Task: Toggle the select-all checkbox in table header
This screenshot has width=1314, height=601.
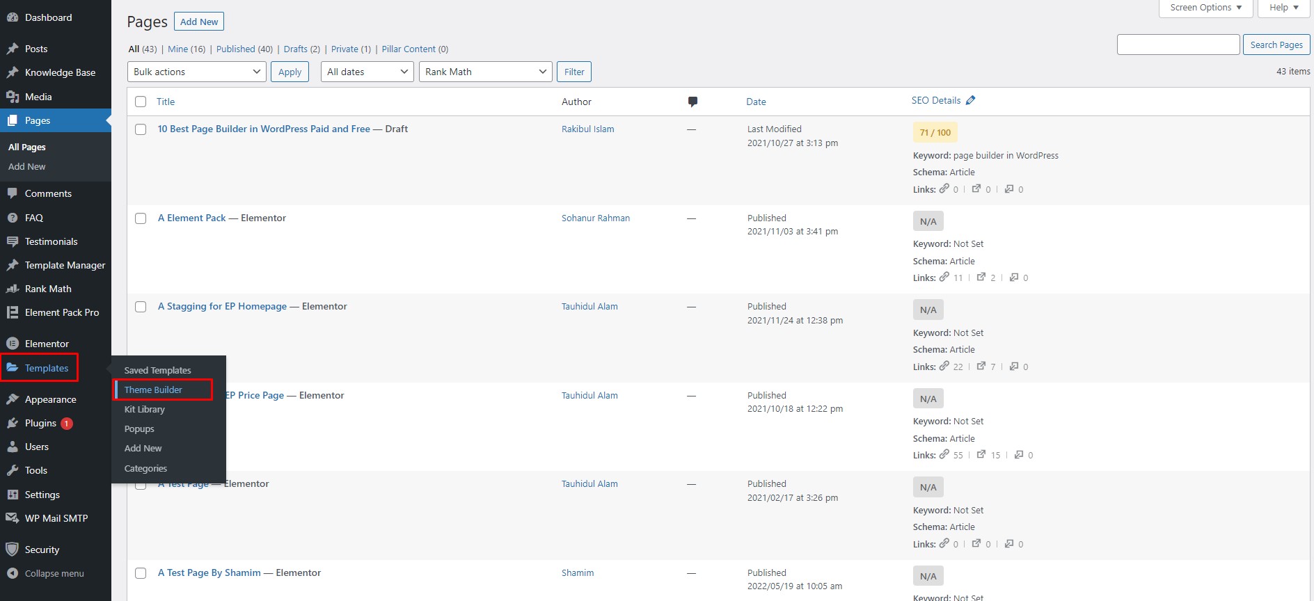Action: [x=141, y=102]
